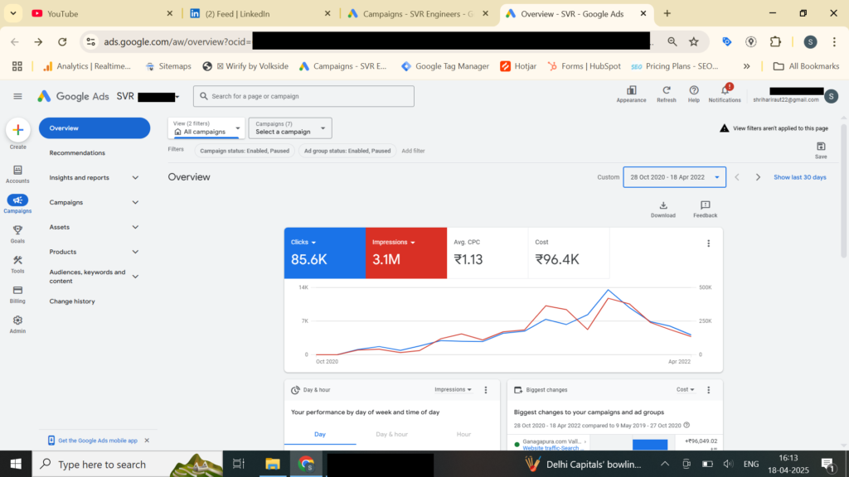Click the search for page or campaign field
Screen dimensions: 849x477
[x=303, y=96]
